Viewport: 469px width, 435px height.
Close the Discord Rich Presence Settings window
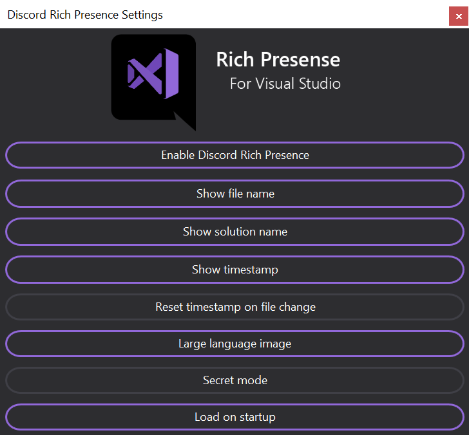[x=459, y=16]
